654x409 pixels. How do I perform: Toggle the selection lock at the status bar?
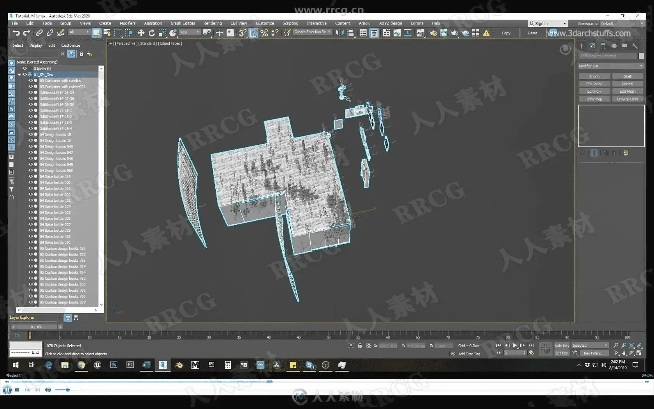(359, 346)
